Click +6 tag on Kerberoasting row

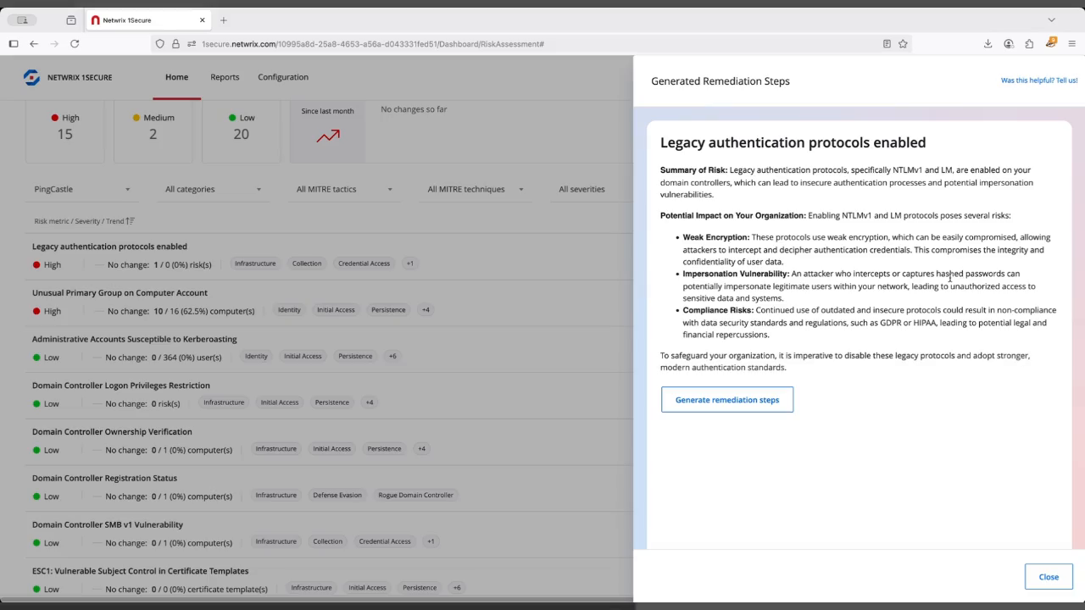(x=392, y=356)
